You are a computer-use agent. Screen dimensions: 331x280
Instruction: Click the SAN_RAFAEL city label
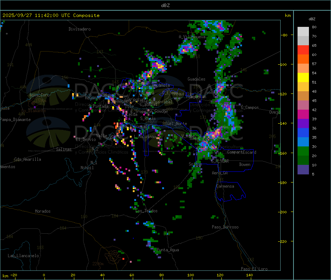coord(135,100)
